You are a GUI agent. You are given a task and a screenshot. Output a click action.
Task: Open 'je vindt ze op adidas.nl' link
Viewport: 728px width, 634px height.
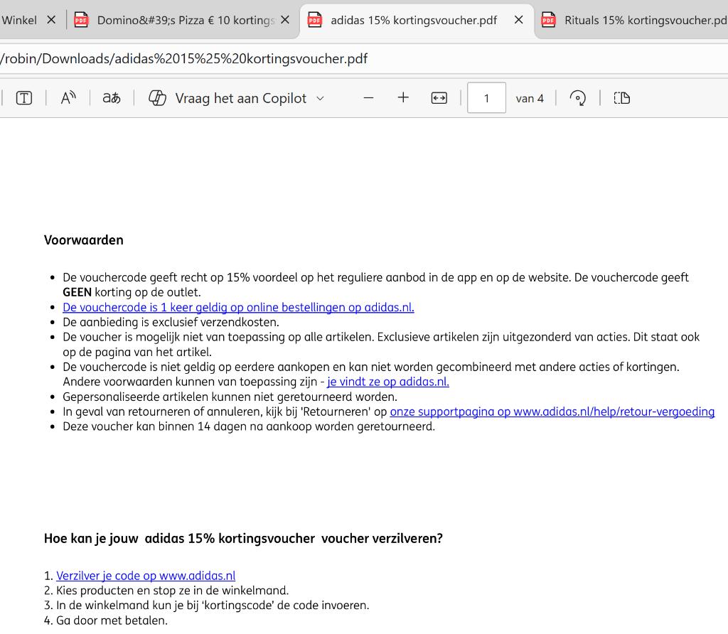pos(388,382)
